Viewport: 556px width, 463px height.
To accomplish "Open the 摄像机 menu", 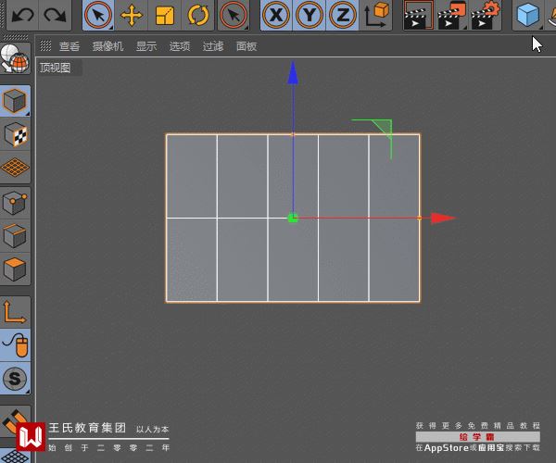I will click(107, 46).
